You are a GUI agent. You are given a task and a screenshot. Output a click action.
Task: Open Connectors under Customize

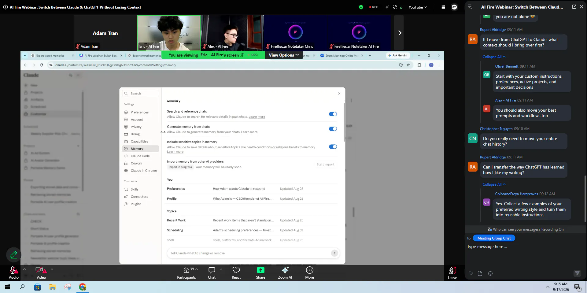(140, 197)
